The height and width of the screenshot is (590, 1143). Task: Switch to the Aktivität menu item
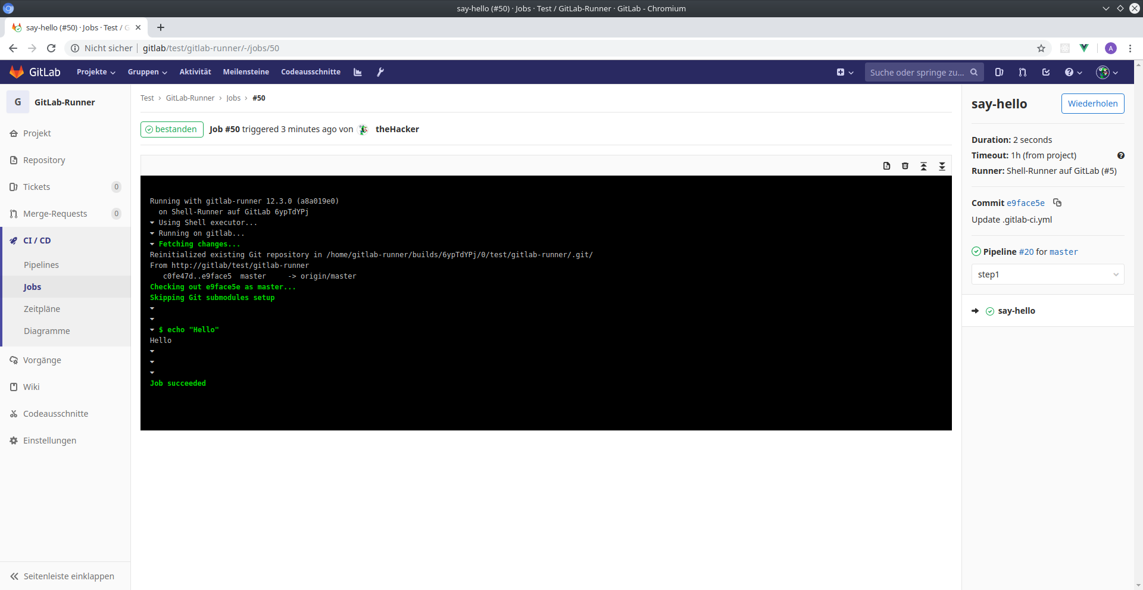pyautogui.click(x=195, y=71)
